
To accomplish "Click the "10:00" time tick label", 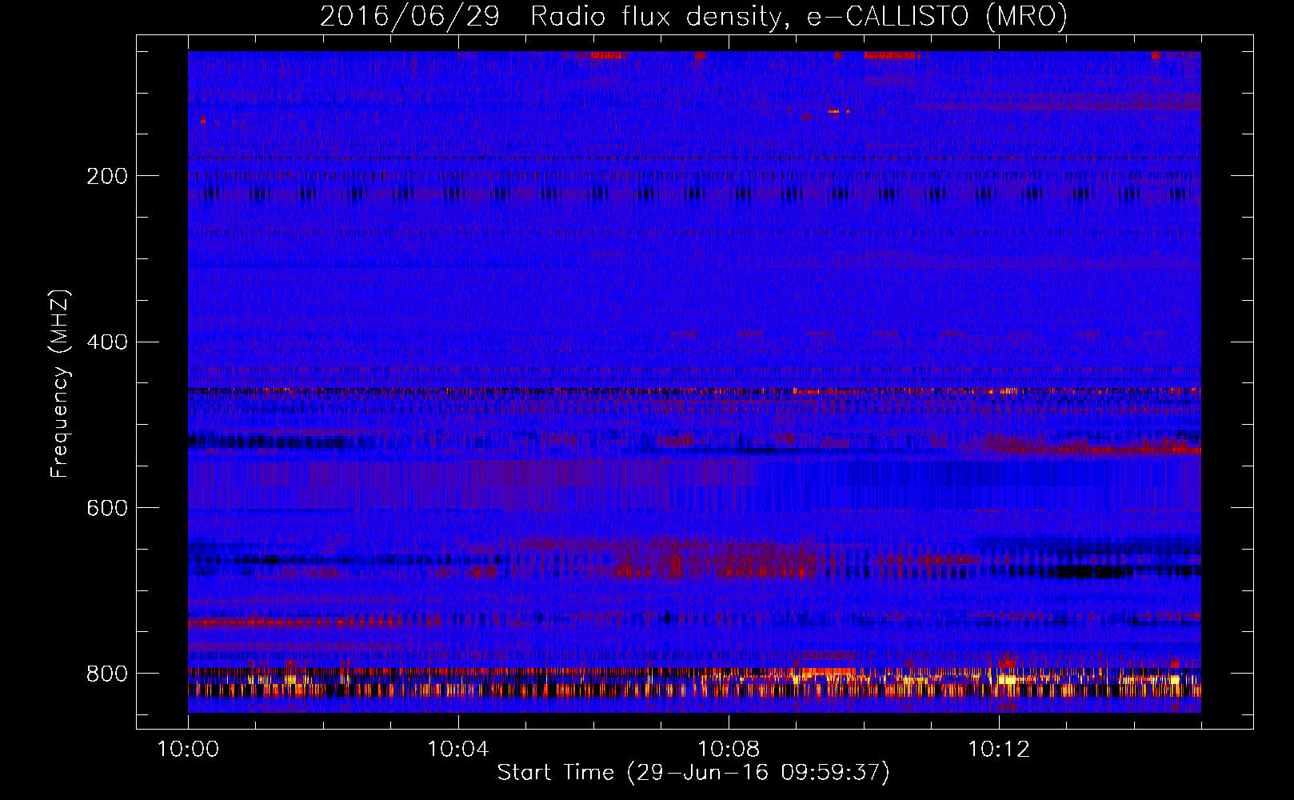I will 188,750.
